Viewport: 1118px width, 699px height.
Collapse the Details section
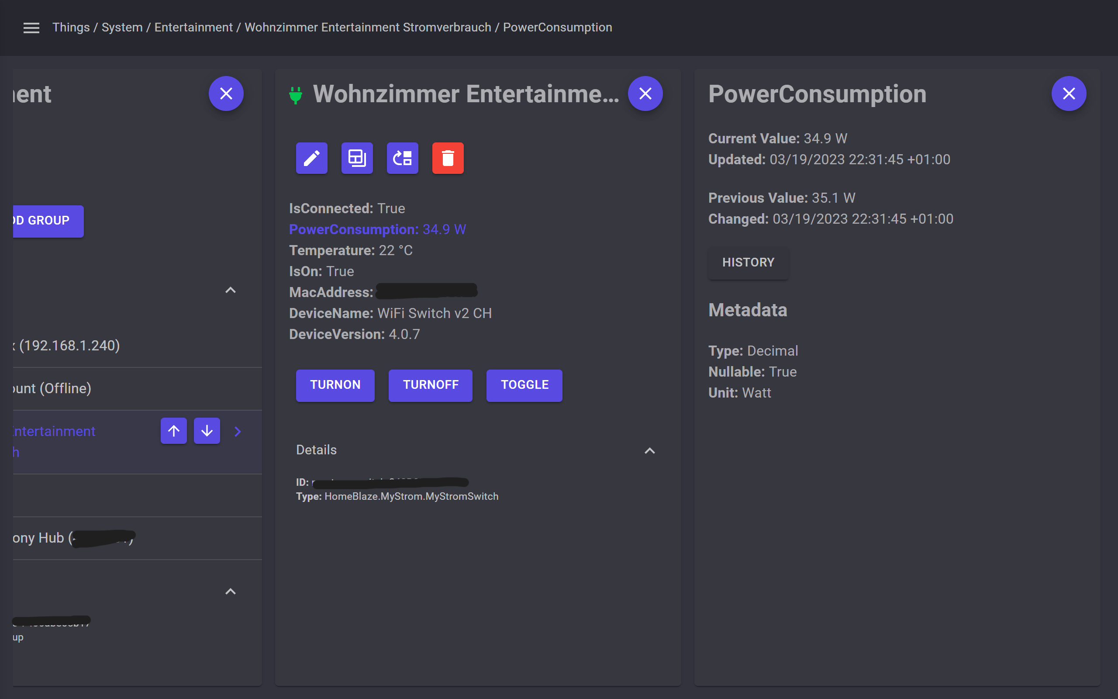649,450
